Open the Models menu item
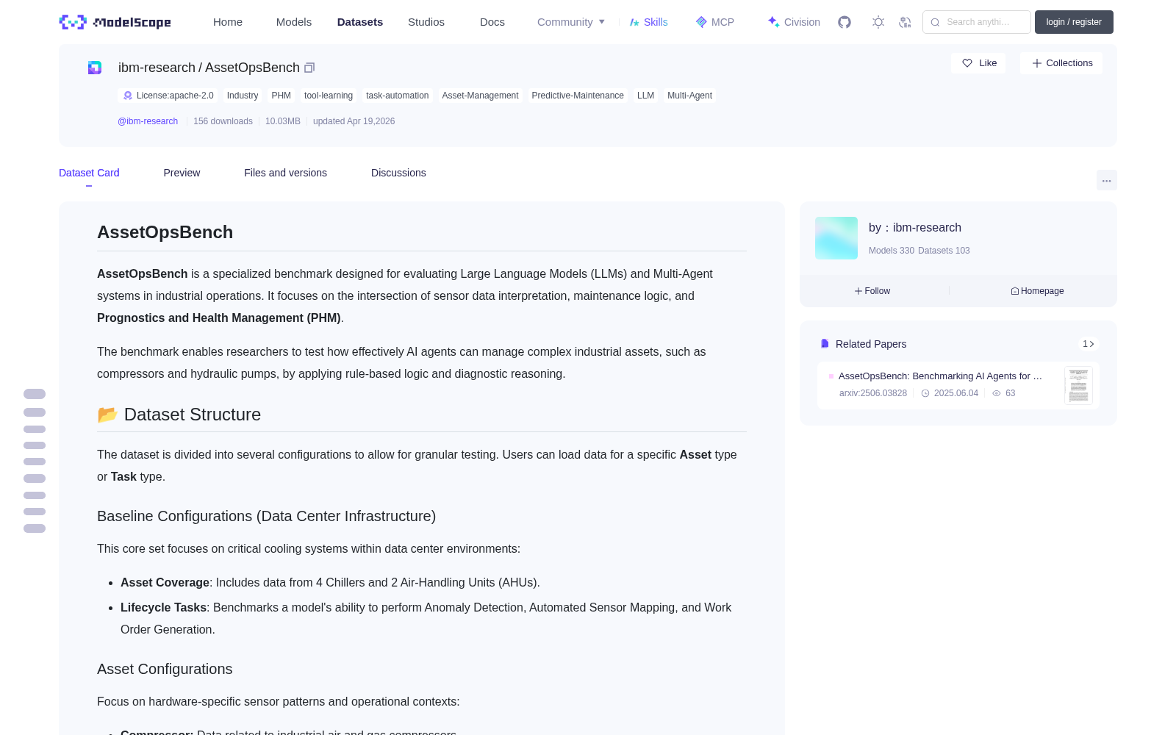 [294, 22]
